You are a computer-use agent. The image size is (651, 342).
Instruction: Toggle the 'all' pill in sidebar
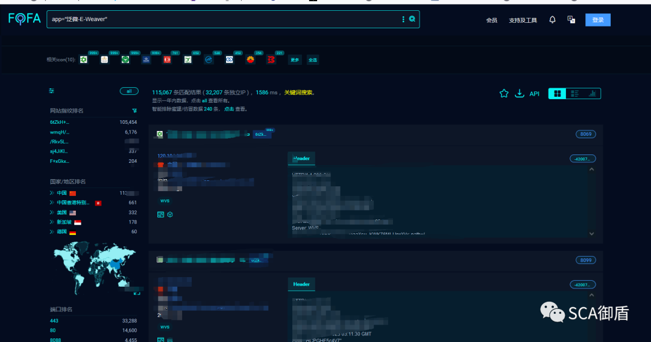[x=129, y=91]
